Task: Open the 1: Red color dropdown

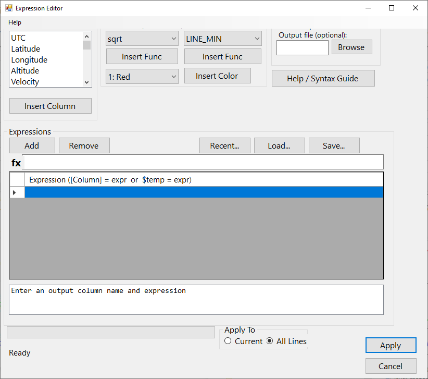Action: 142,76
